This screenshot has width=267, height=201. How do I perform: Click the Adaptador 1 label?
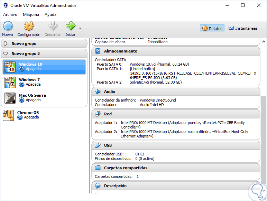coord(106,123)
